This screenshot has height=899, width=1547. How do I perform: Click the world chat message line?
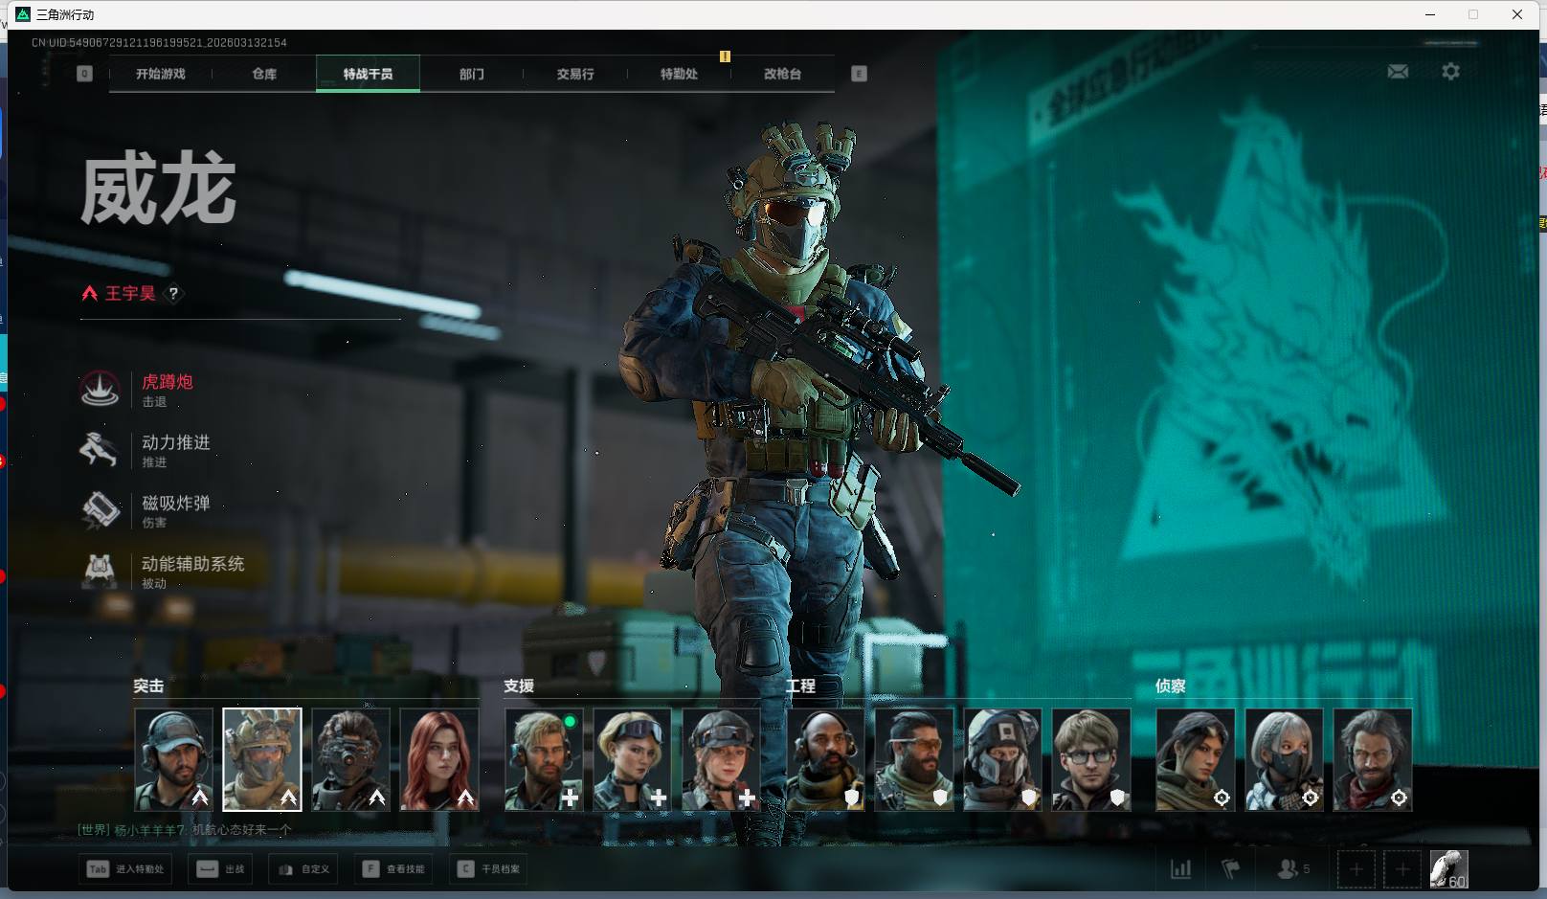tap(185, 830)
